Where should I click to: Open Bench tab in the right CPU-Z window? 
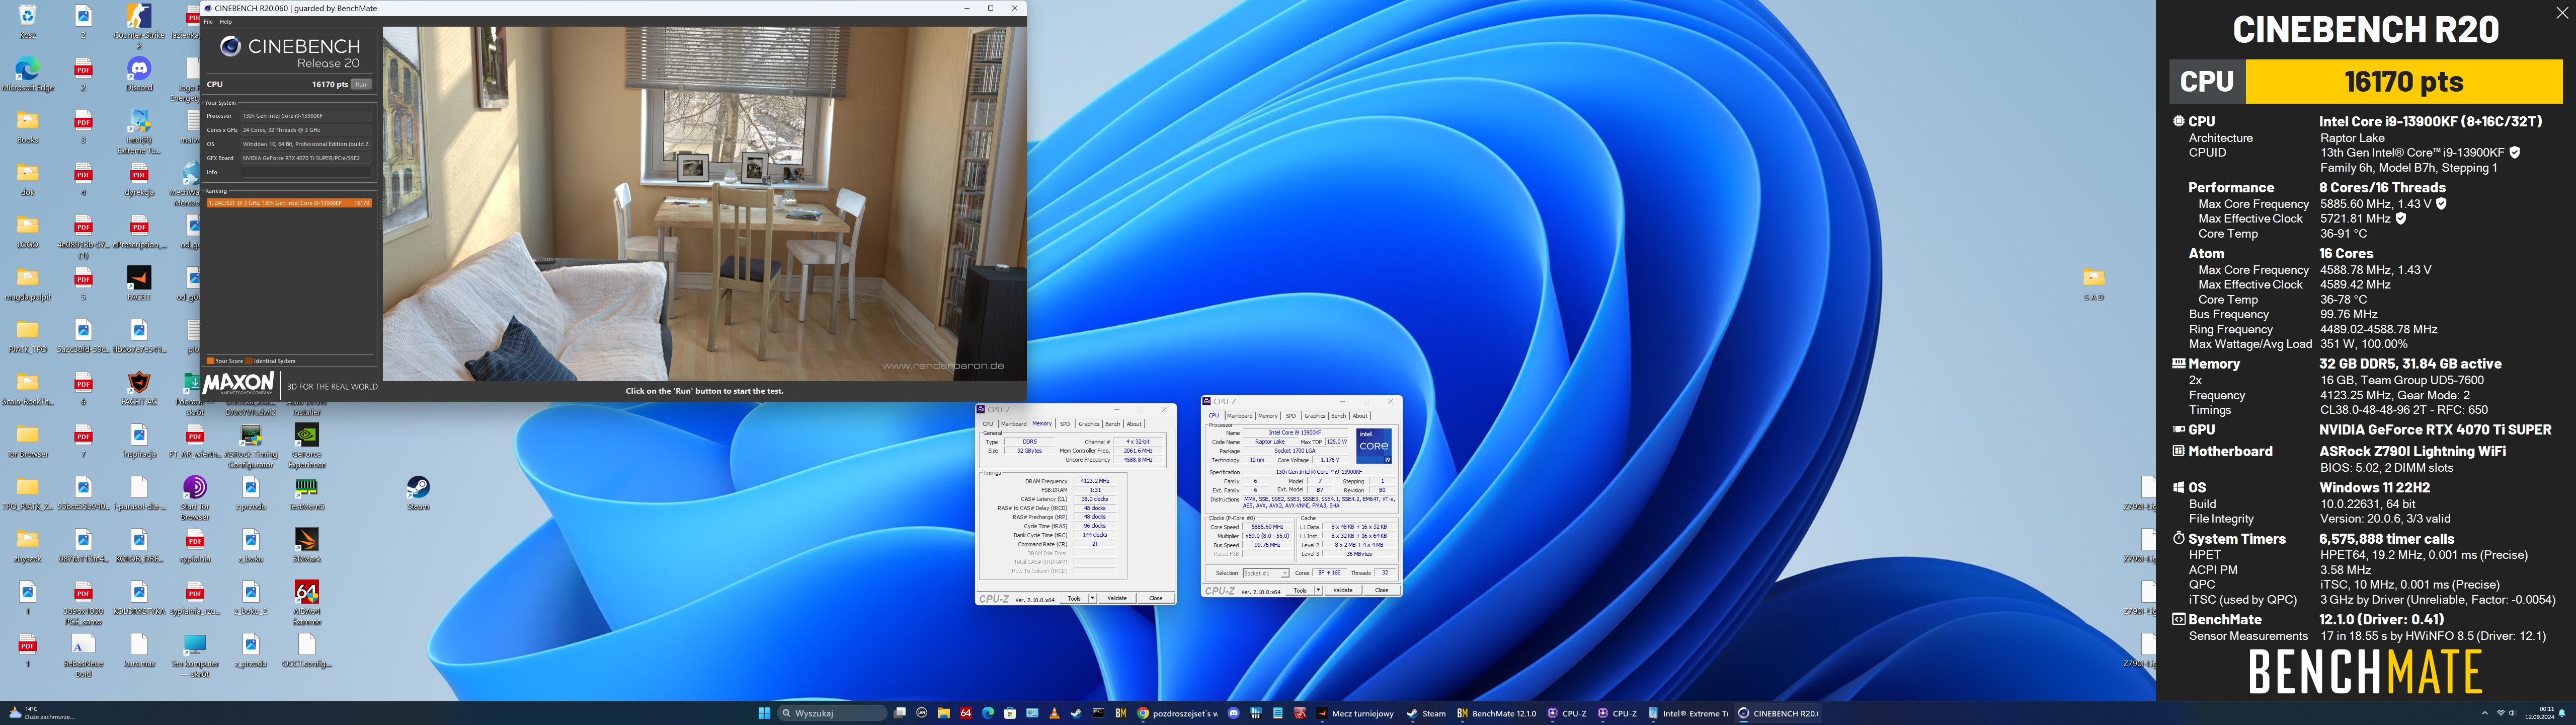click(x=1338, y=415)
